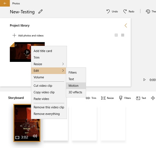Viewport: 156px width, 148px height.
Task: Choose Add title card from context menu
Action: pyautogui.click(x=49, y=51)
